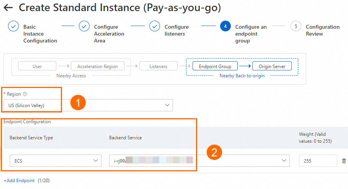Click the step 5 Configuration Review circle

coord(296,26)
